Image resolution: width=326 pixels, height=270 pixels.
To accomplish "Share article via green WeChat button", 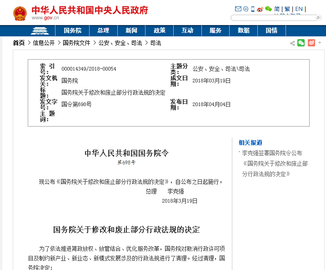I will click(x=301, y=43).
